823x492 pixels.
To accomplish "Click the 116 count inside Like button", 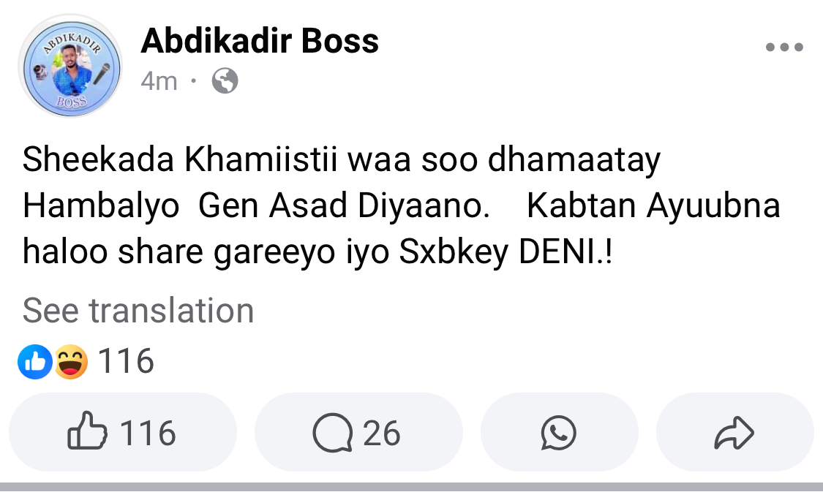I will tap(148, 433).
